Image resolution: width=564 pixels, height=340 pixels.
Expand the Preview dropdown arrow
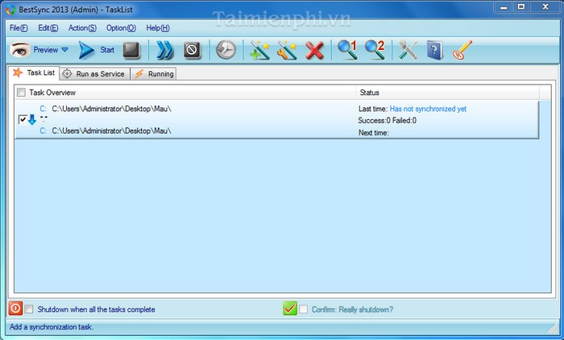click(64, 50)
